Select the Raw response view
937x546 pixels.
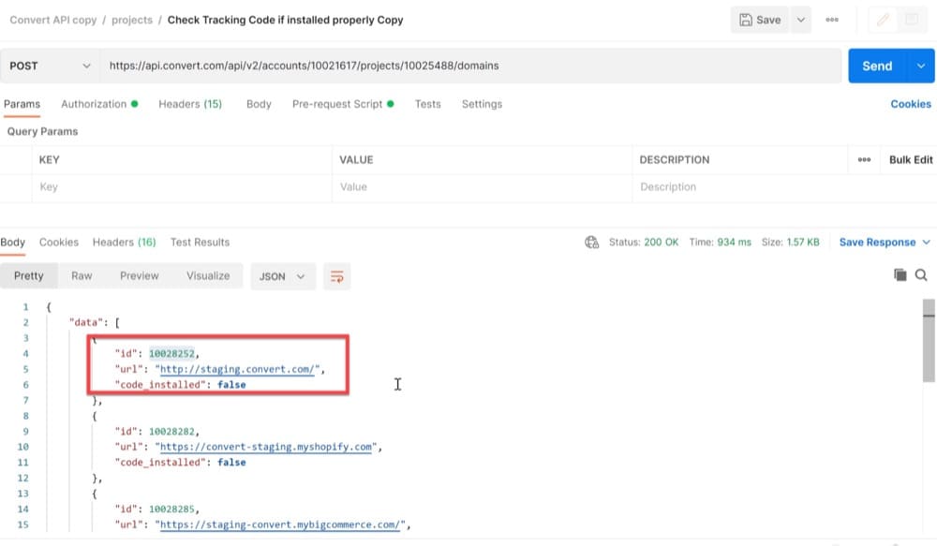82,276
